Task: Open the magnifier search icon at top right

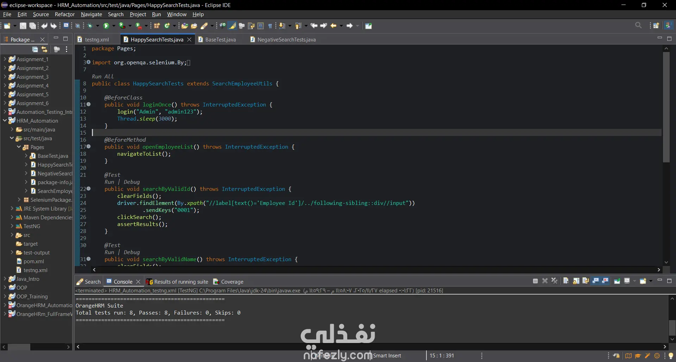Action: coord(638,25)
